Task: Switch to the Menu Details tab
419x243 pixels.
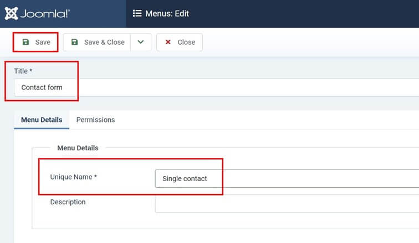Action: pos(42,120)
